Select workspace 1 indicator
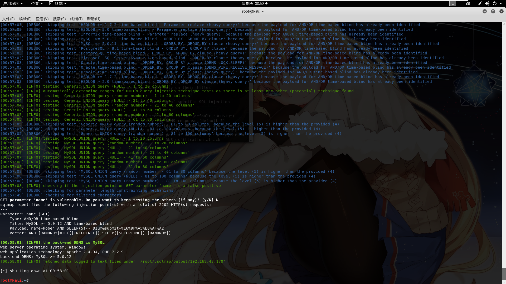 click(x=453, y=3)
